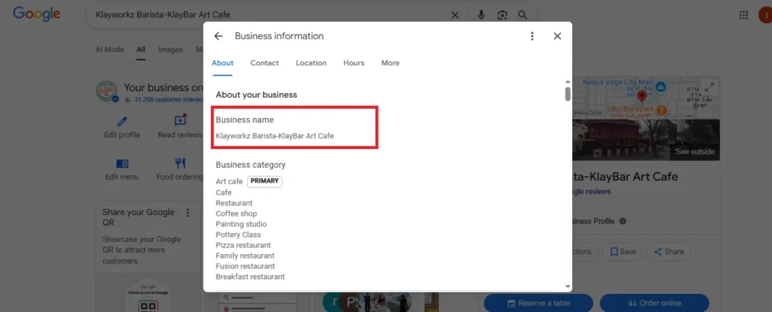The width and height of the screenshot is (772, 312).
Task: Click the PRIMARY badge
Action: (x=265, y=181)
